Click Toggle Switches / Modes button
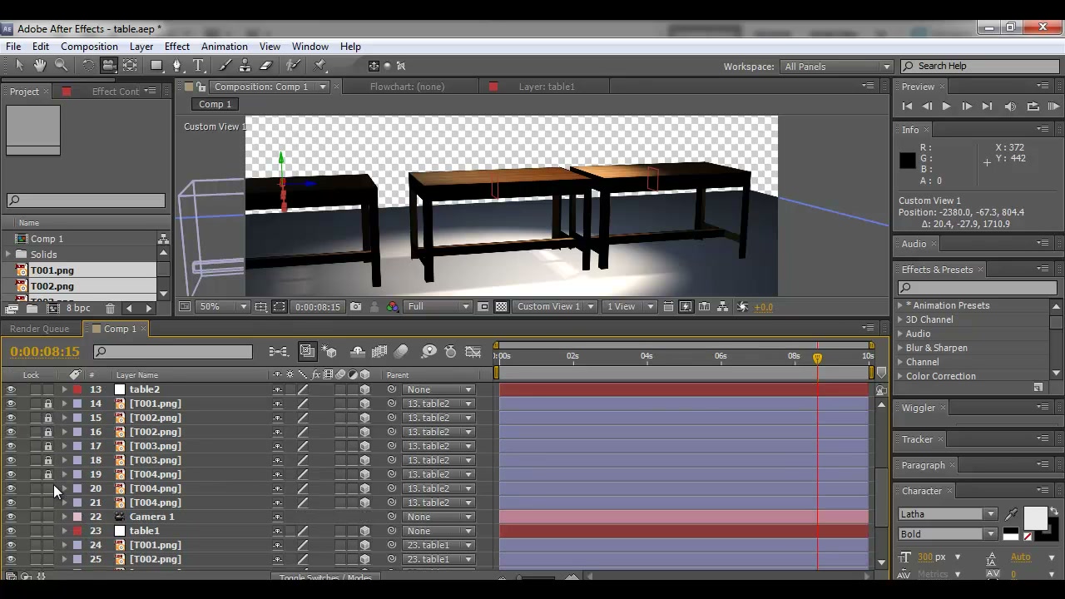1065x599 pixels. 325,577
